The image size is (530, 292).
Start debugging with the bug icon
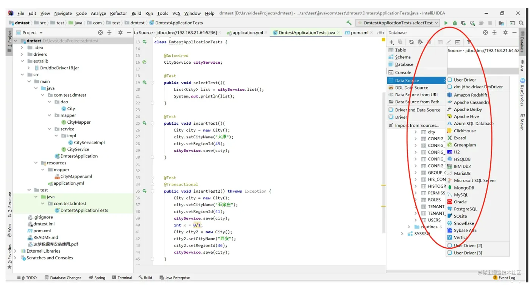pyautogui.click(x=455, y=23)
